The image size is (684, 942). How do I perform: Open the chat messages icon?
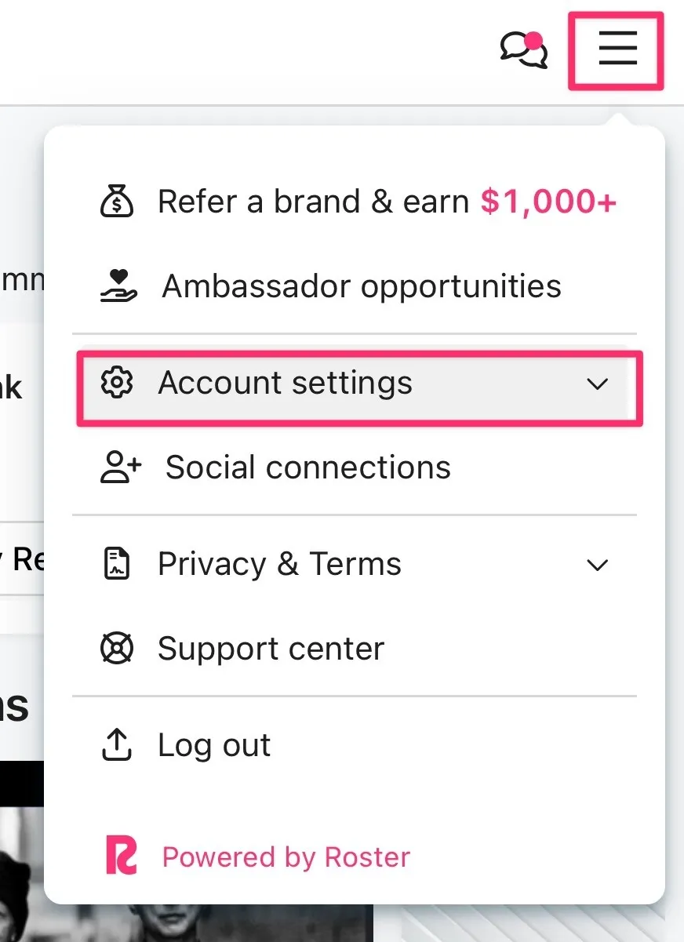(523, 49)
